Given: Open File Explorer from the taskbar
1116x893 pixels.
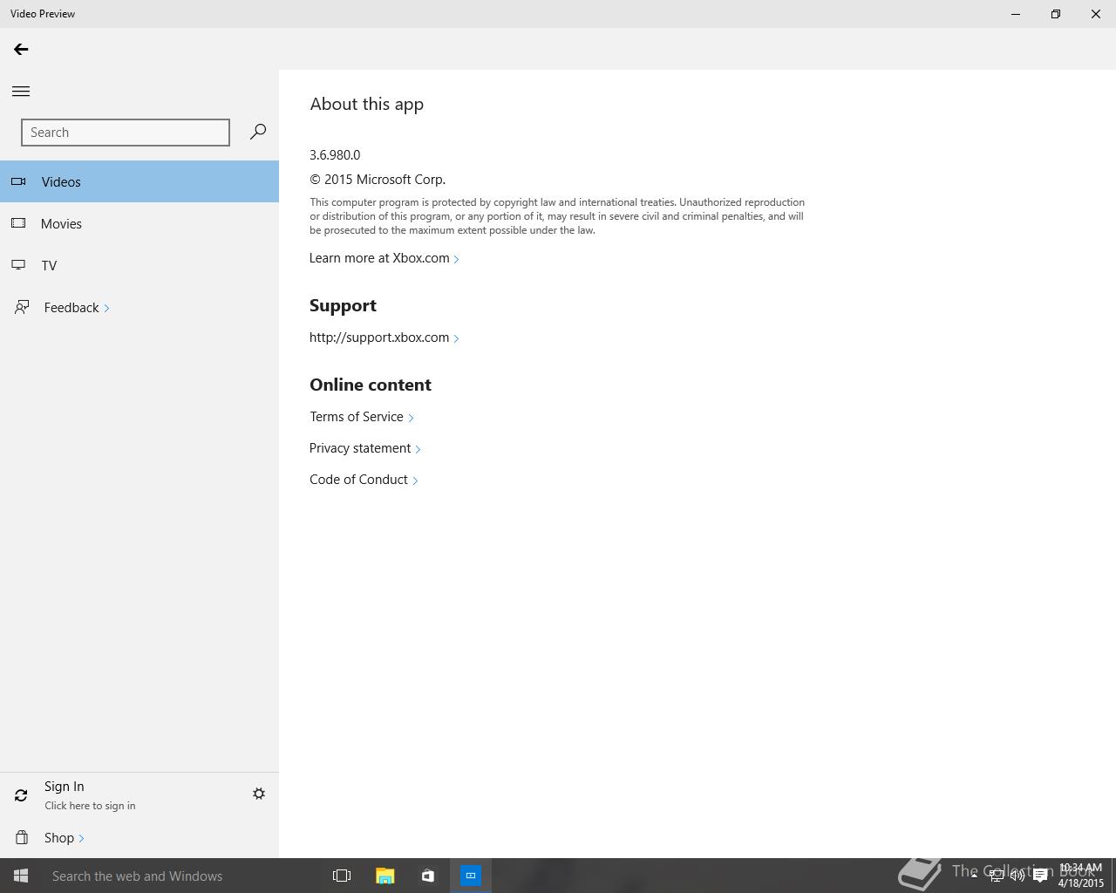Looking at the screenshot, I should coord(384,876).
